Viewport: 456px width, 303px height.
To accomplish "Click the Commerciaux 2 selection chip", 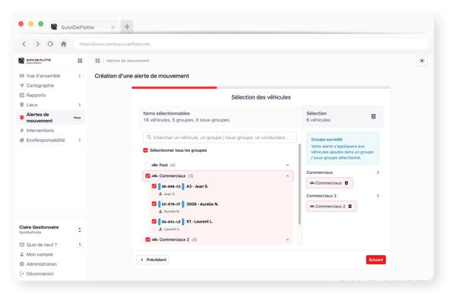I will (x=331, y=207).
